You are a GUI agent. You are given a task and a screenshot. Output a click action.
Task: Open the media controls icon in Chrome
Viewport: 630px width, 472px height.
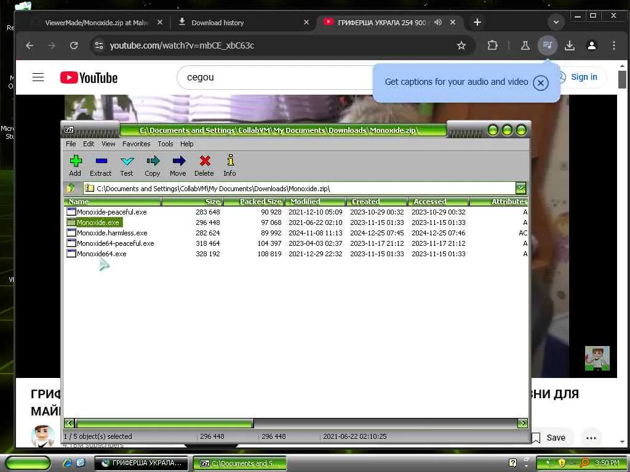[548, 45]
